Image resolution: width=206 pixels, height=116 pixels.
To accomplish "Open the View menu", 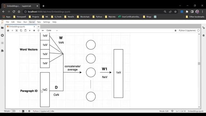I will (x=19, y=22).
